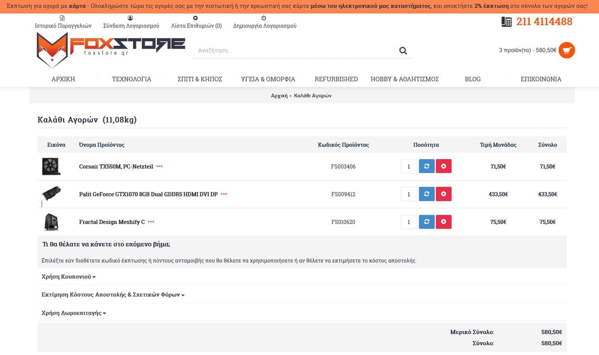Viewport: 599px width, 355px height.
Task: Click the phone number 211 4114488
Action: pos(544,22)
